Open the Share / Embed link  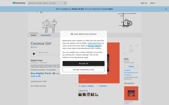pos(87,86)
